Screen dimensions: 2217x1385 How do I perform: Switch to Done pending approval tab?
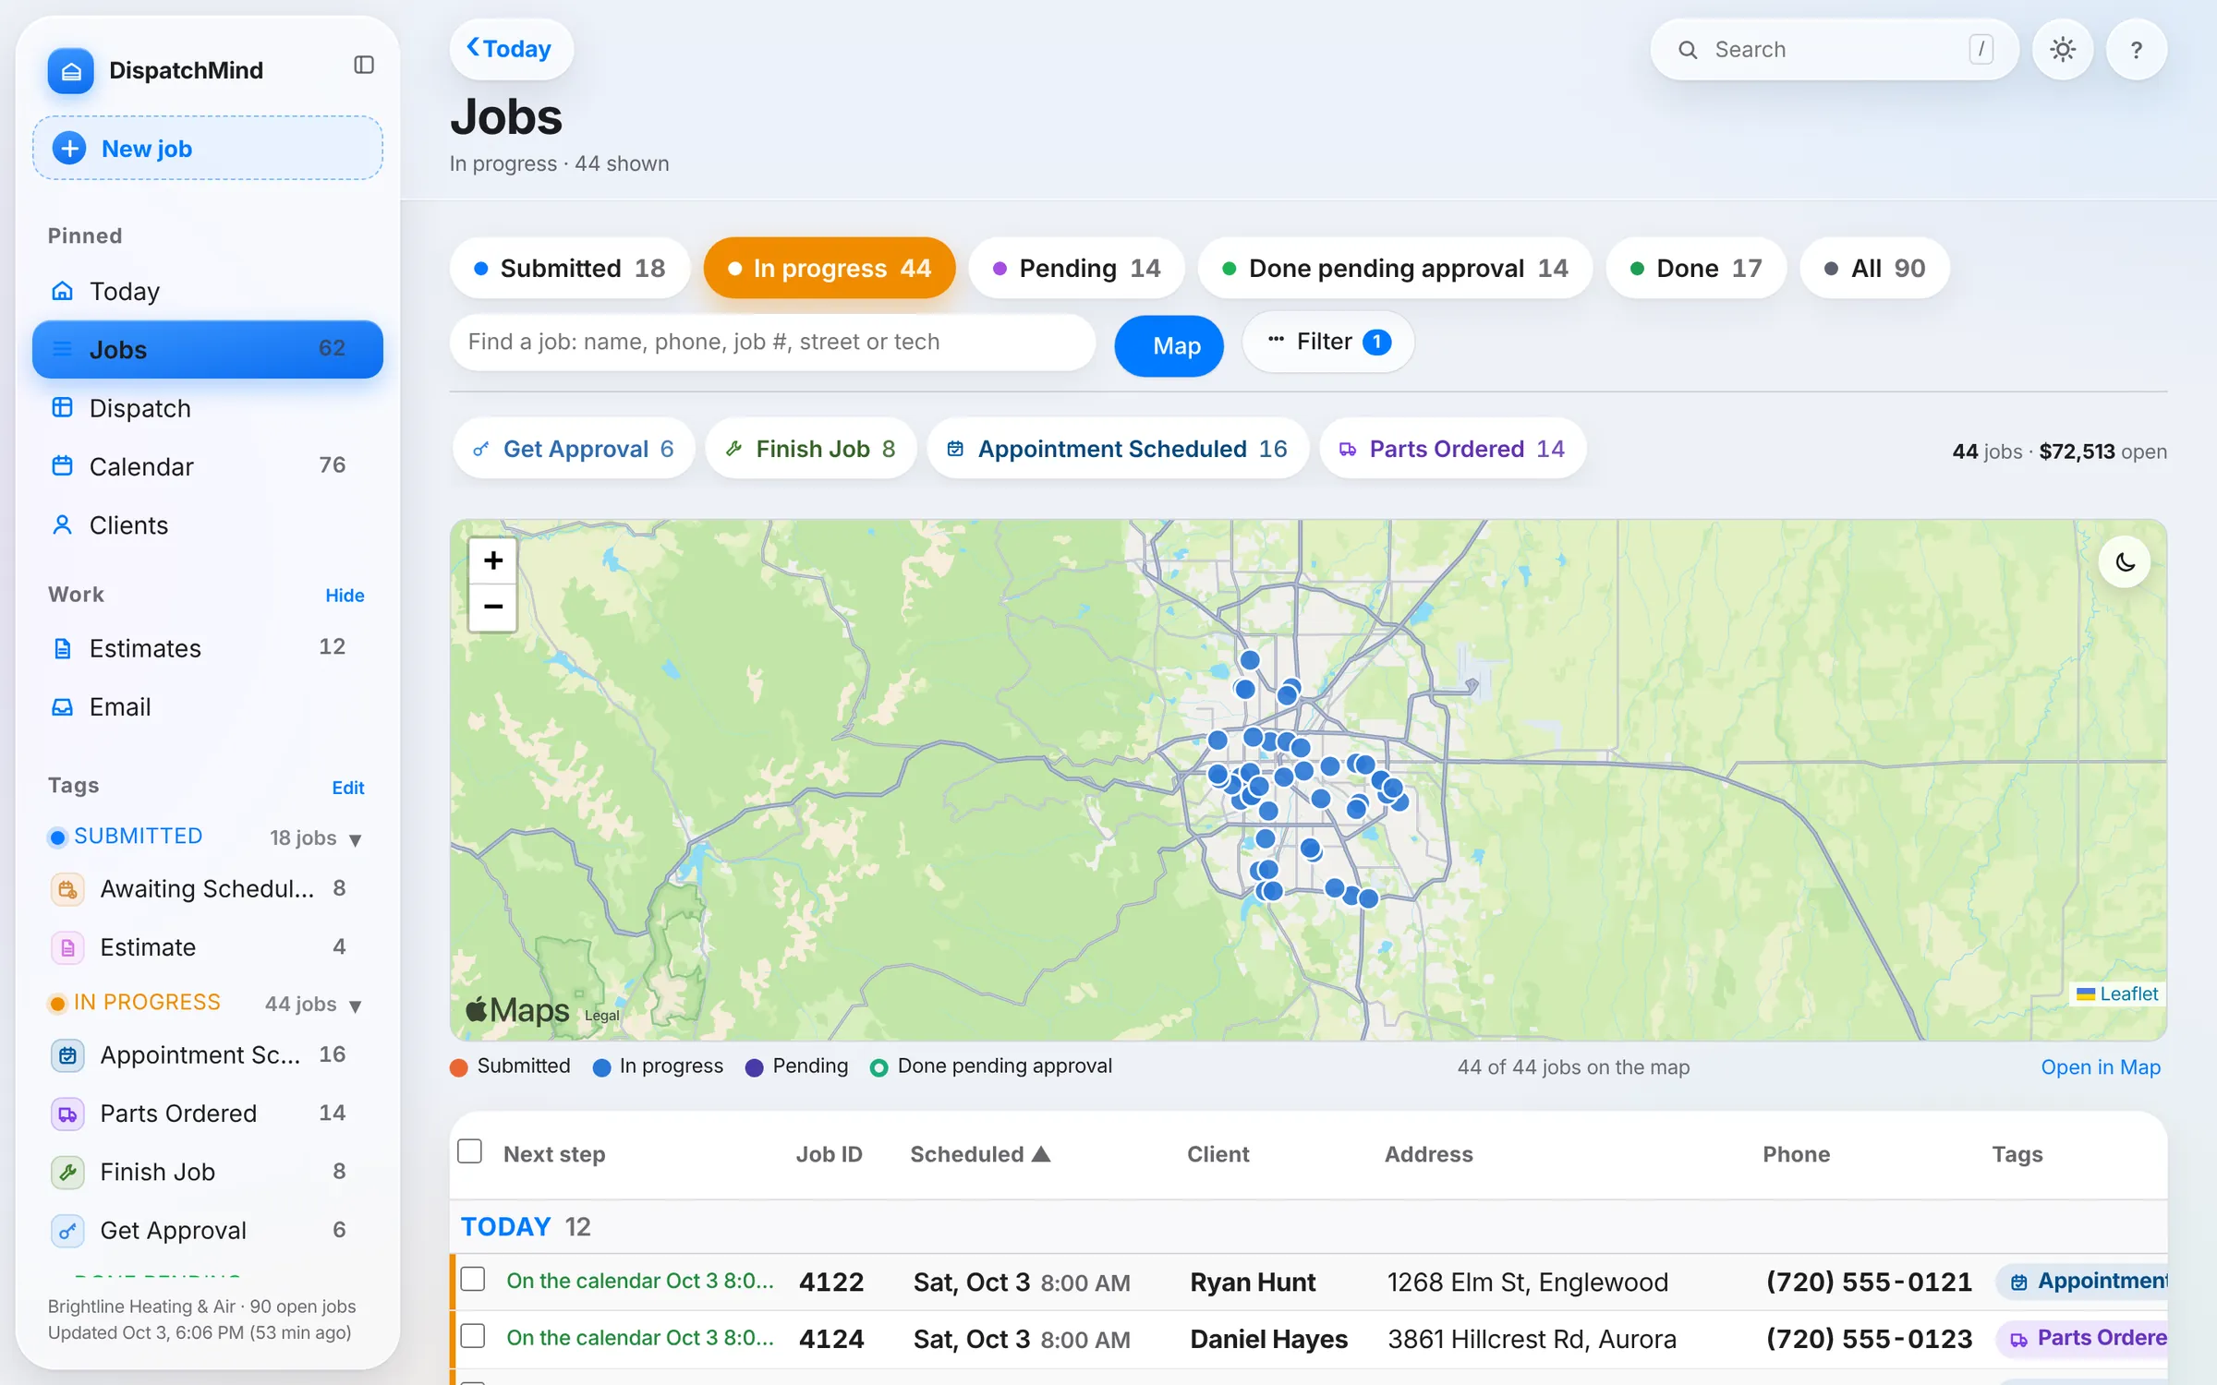[x=1395, y=269]
